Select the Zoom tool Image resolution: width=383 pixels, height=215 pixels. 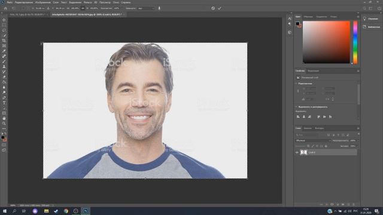4,124
